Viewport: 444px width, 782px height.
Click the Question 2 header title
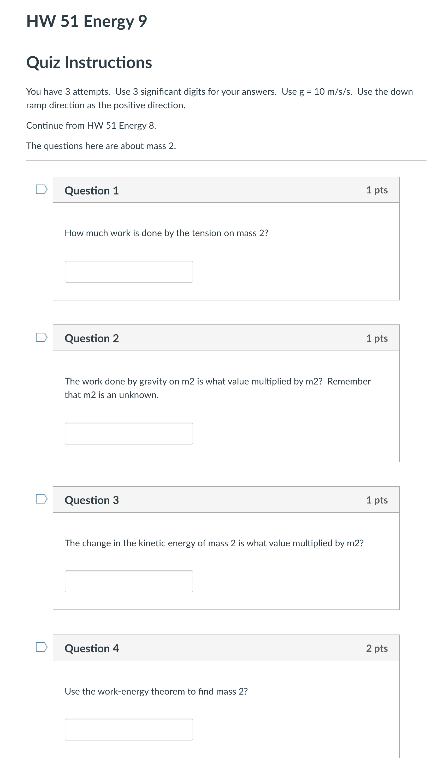[91, 339]
